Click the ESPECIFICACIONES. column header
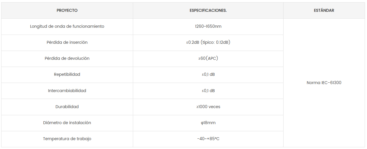The image size is (367, 149). (x=208, y=10)
